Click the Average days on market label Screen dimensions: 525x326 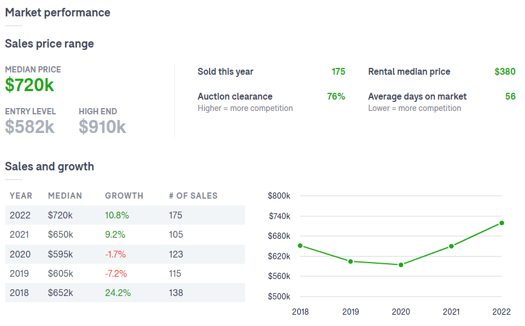click(417, 97)
